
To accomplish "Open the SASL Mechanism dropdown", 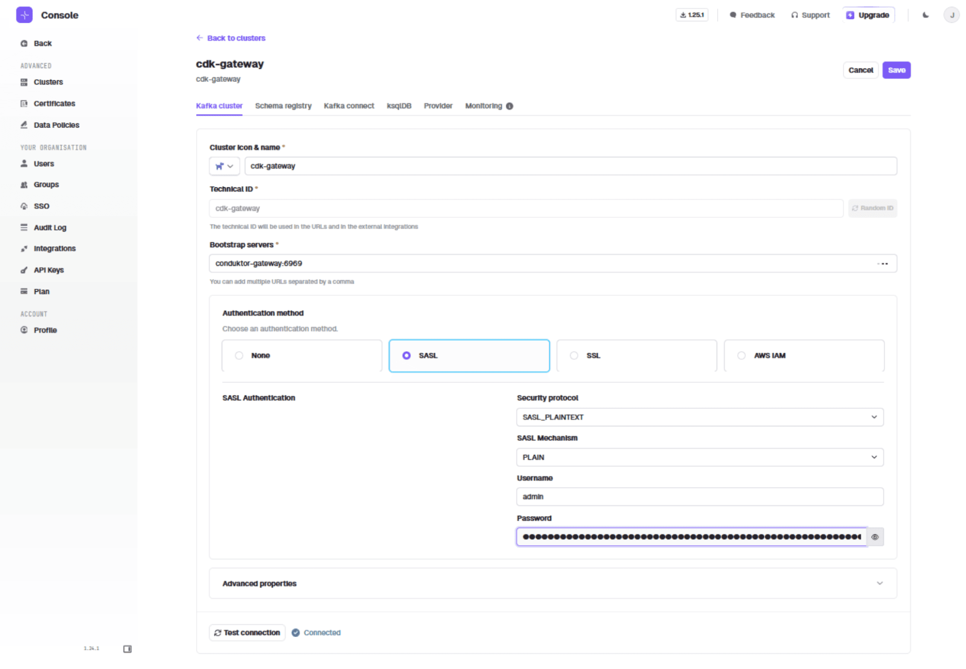I will [699, 457].
